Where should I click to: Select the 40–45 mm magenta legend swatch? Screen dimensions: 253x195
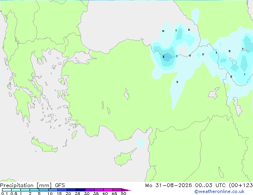tap(108, 190)
